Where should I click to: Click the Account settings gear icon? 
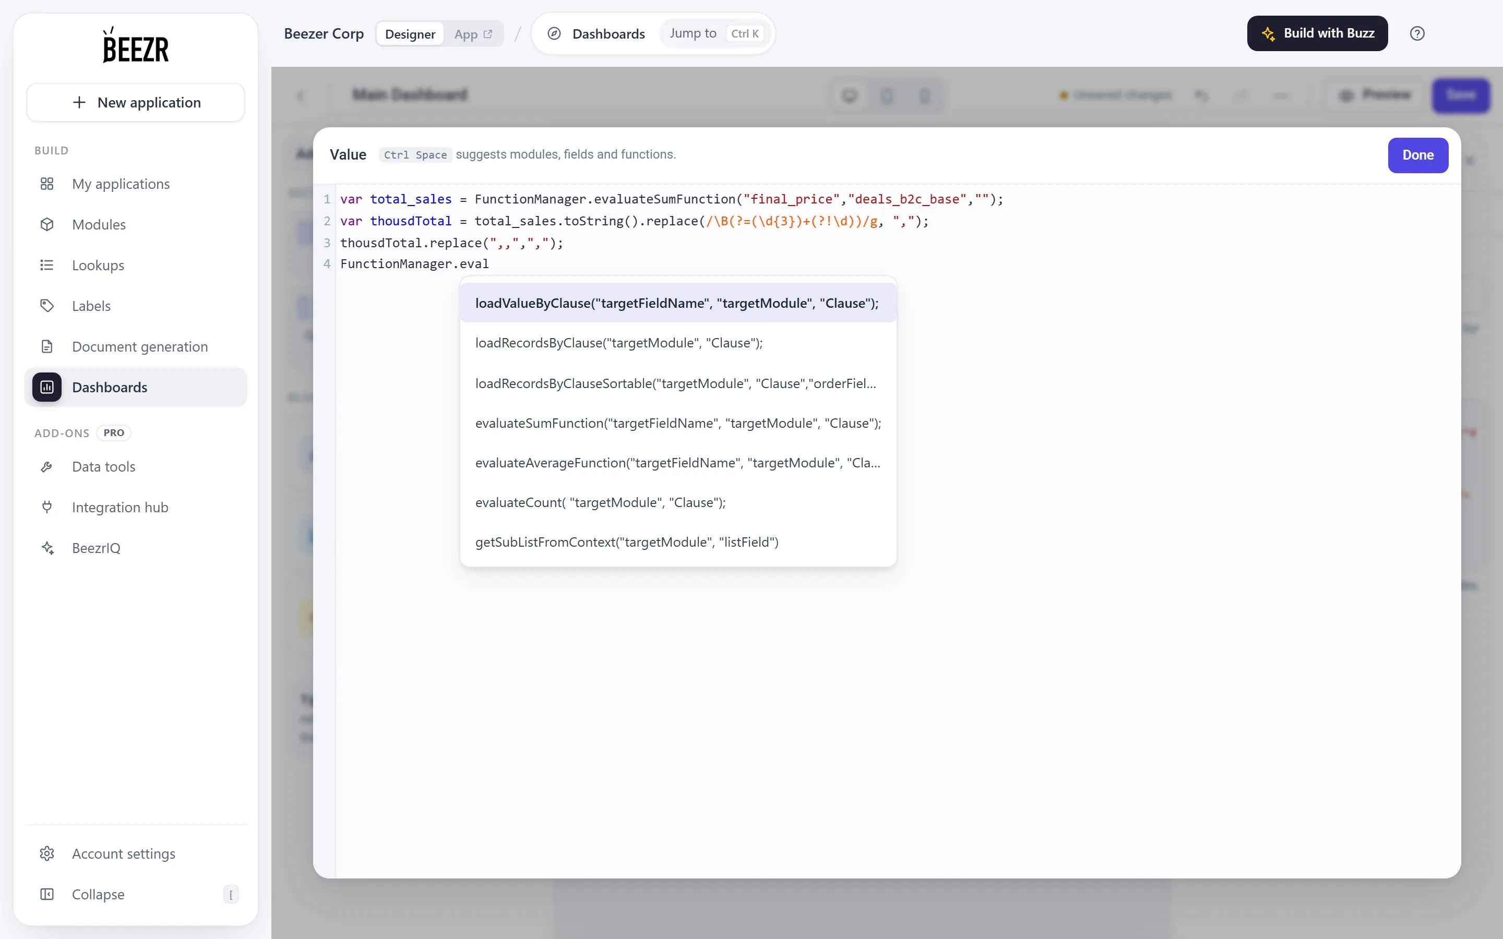point(46,853)
